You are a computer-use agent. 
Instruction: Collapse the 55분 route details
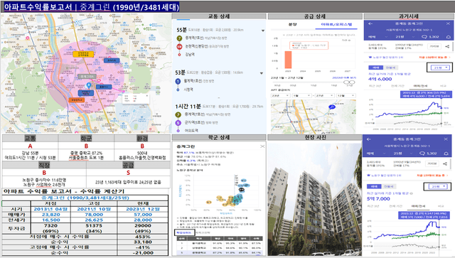point(263,31)
